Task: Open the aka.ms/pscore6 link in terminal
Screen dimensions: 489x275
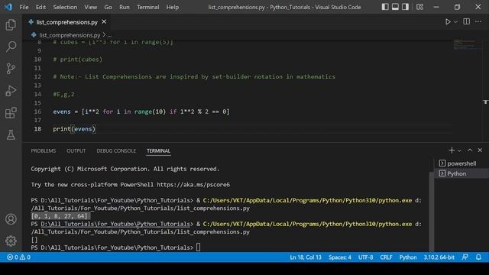Action: [x=193, y=185]
